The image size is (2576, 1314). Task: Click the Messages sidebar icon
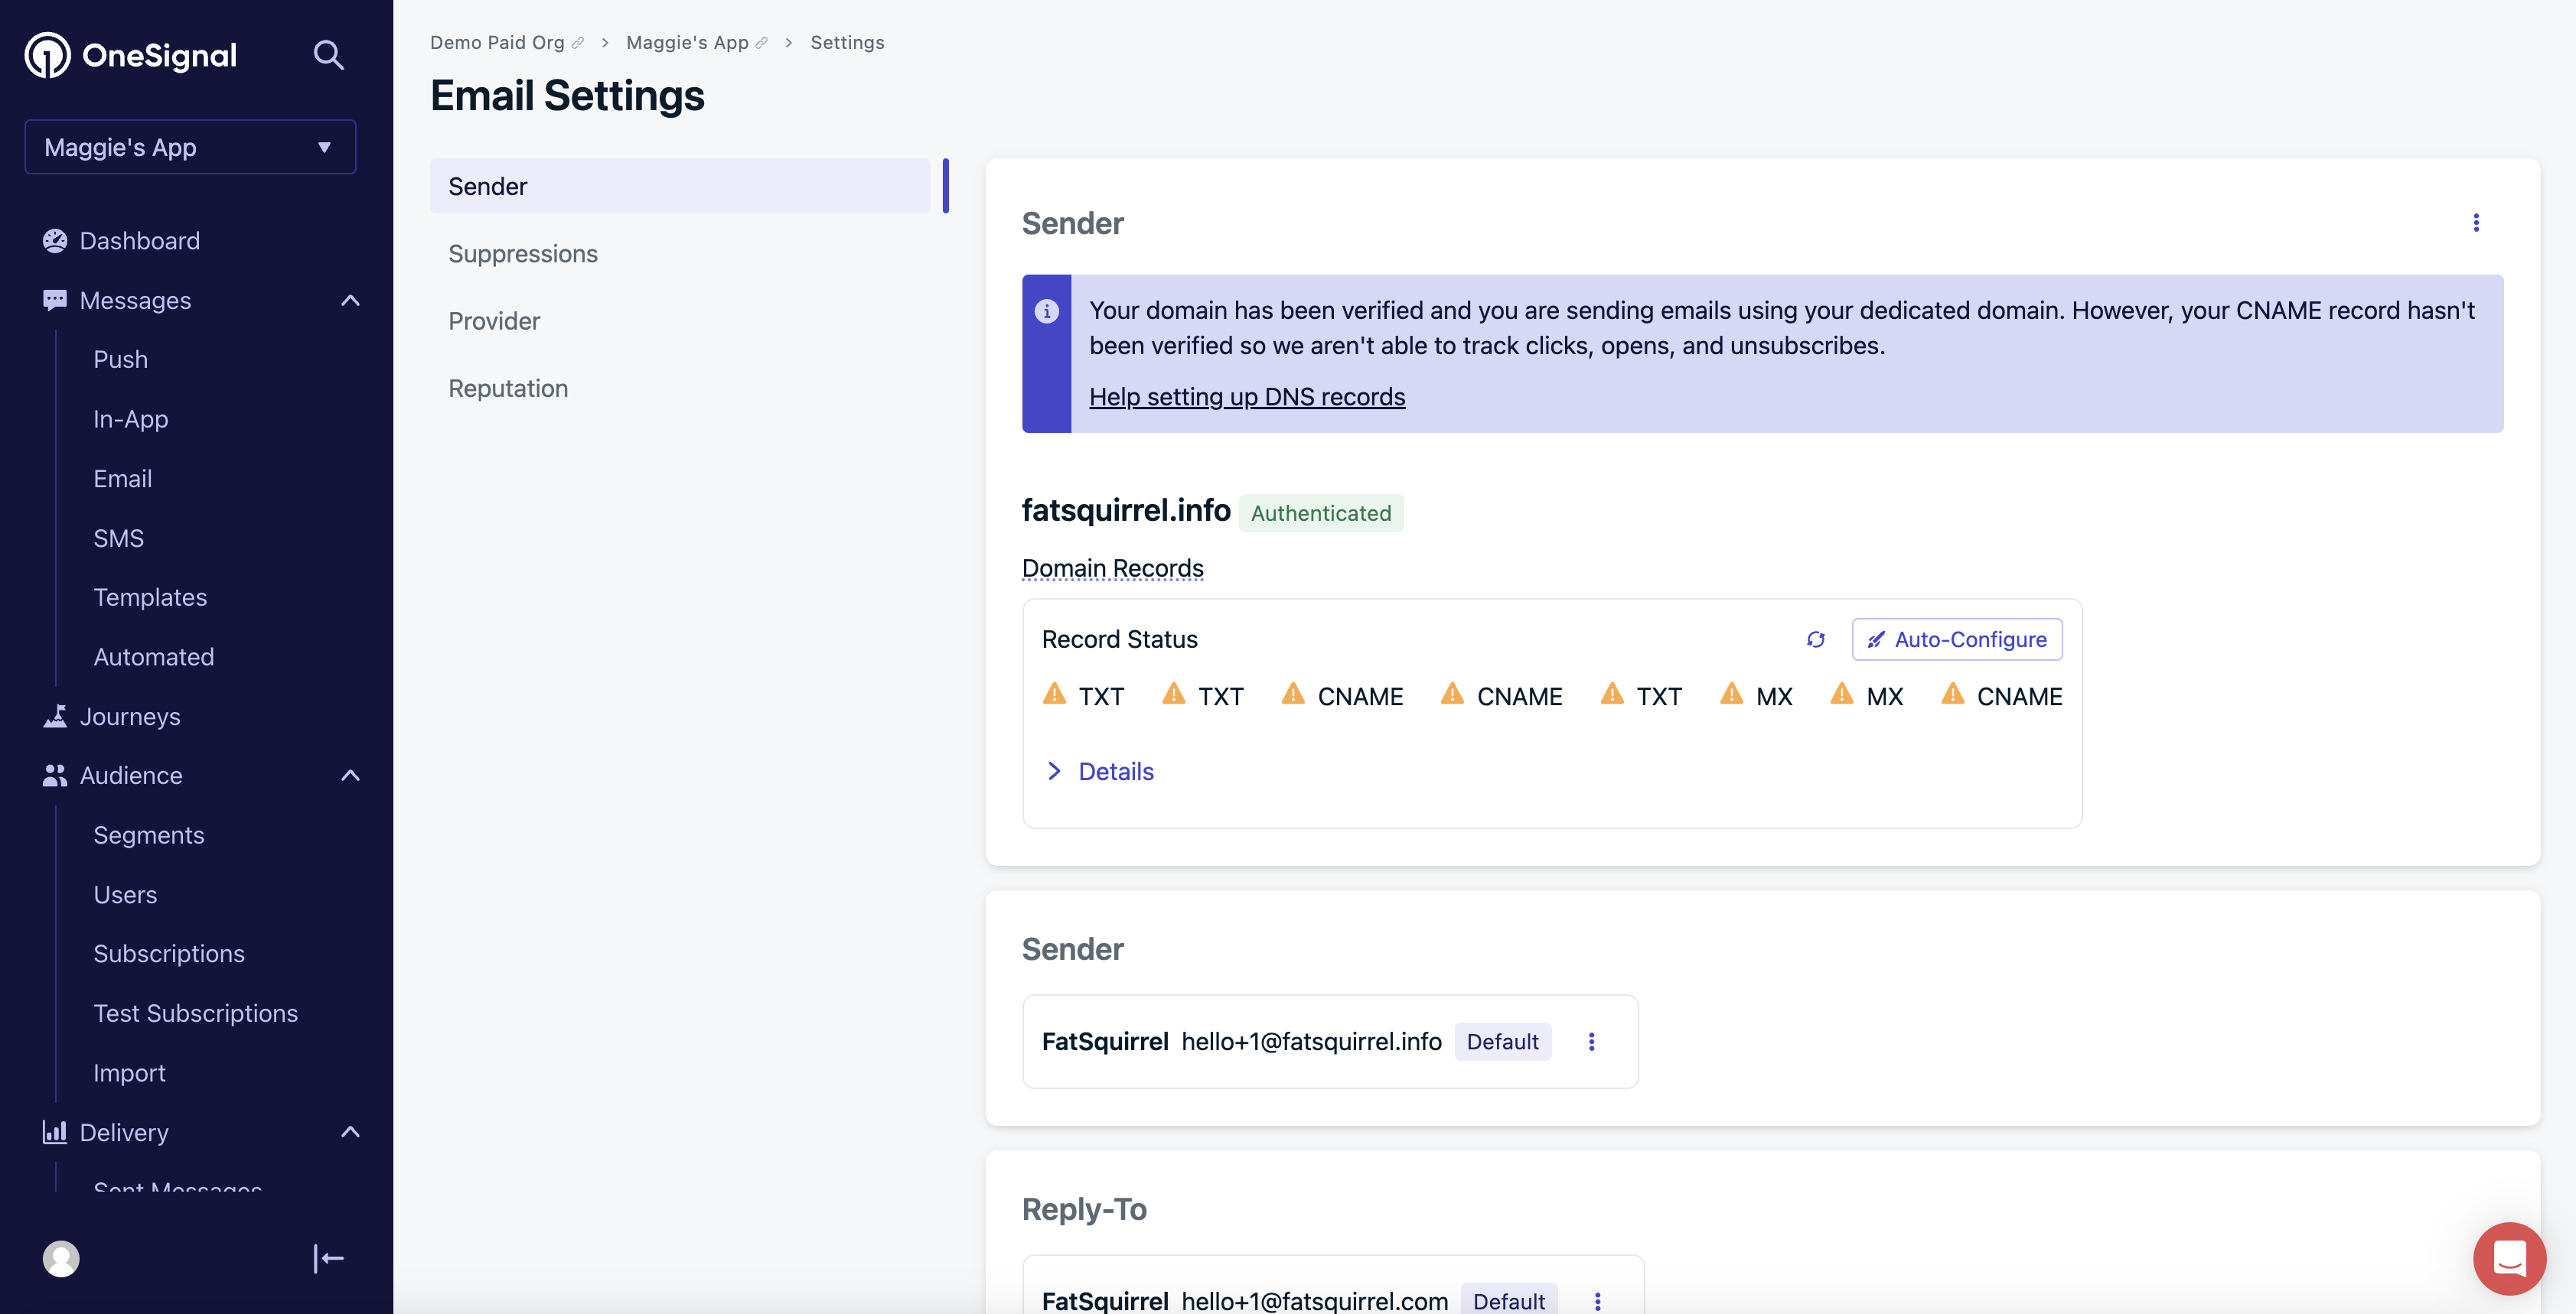52,301
